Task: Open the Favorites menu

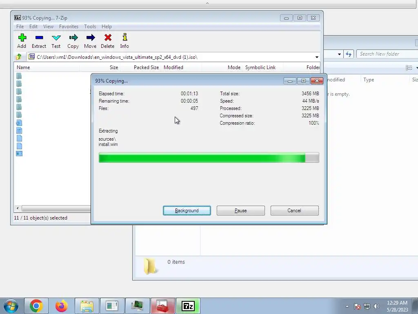Action: 69,27
